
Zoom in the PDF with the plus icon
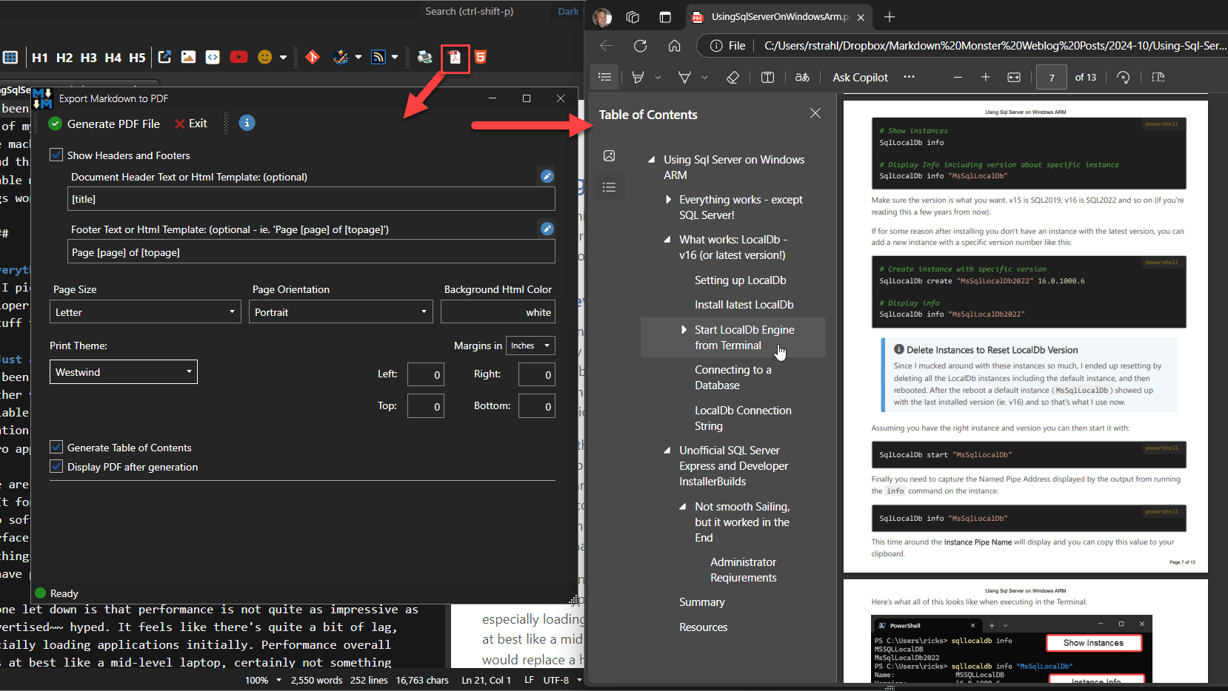click(x=986, y=77)
